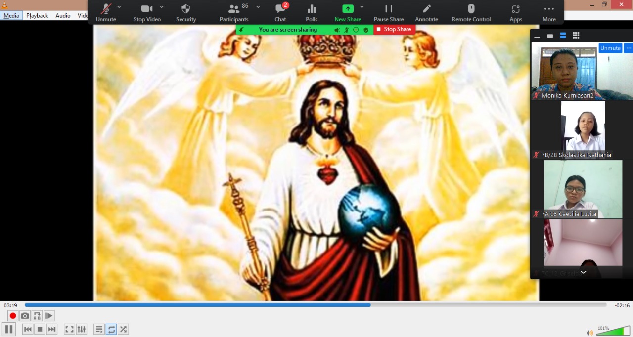The width and height of the screenshot is (633, 337).
Task: Start a New Share
Action: coord(348,13)
